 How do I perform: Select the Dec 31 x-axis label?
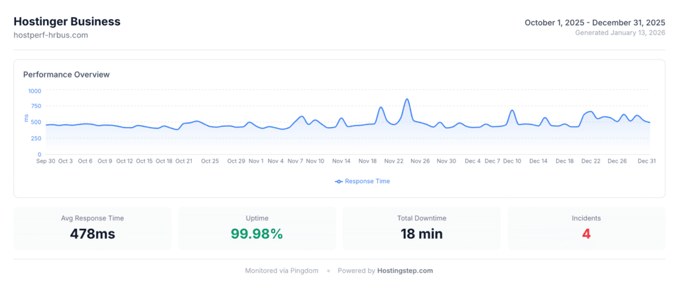click(x=647, y=161)
